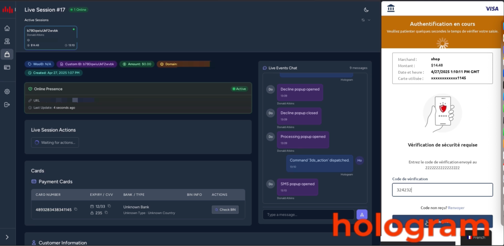The width and height of the screenshot is (504, 246).
Task: Open the Home page from sidebar
Action: coord(7,28)
